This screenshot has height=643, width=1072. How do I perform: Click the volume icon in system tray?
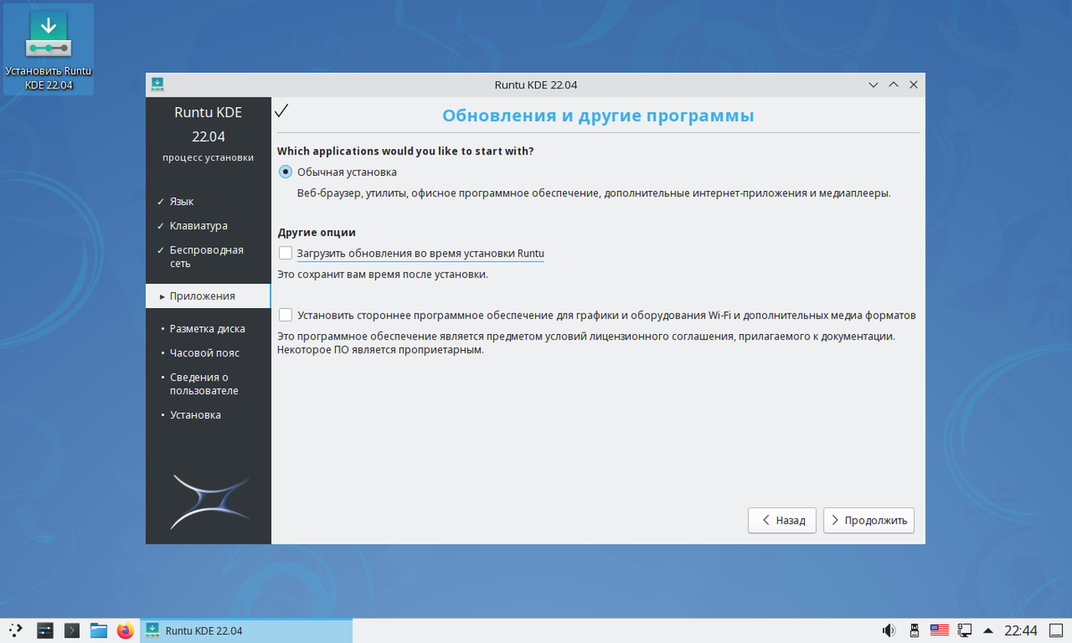889,630
